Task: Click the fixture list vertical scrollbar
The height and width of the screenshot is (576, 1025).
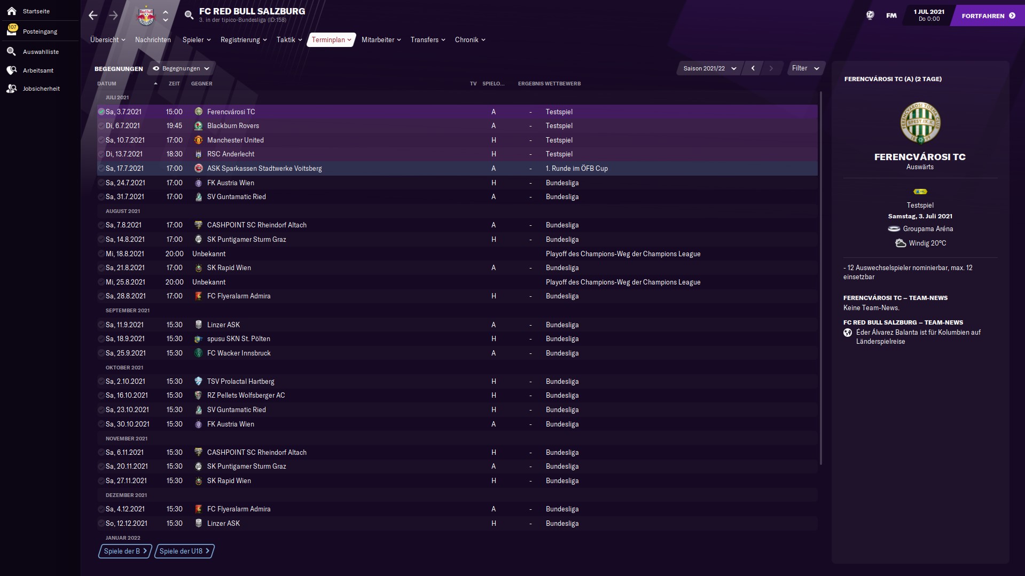Action: (x=820, y=278)
